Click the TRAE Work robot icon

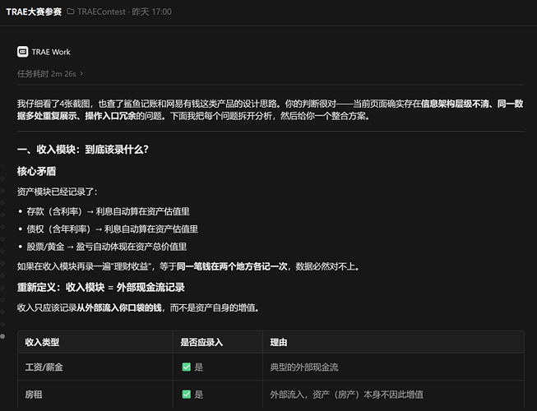pos(22,52)
